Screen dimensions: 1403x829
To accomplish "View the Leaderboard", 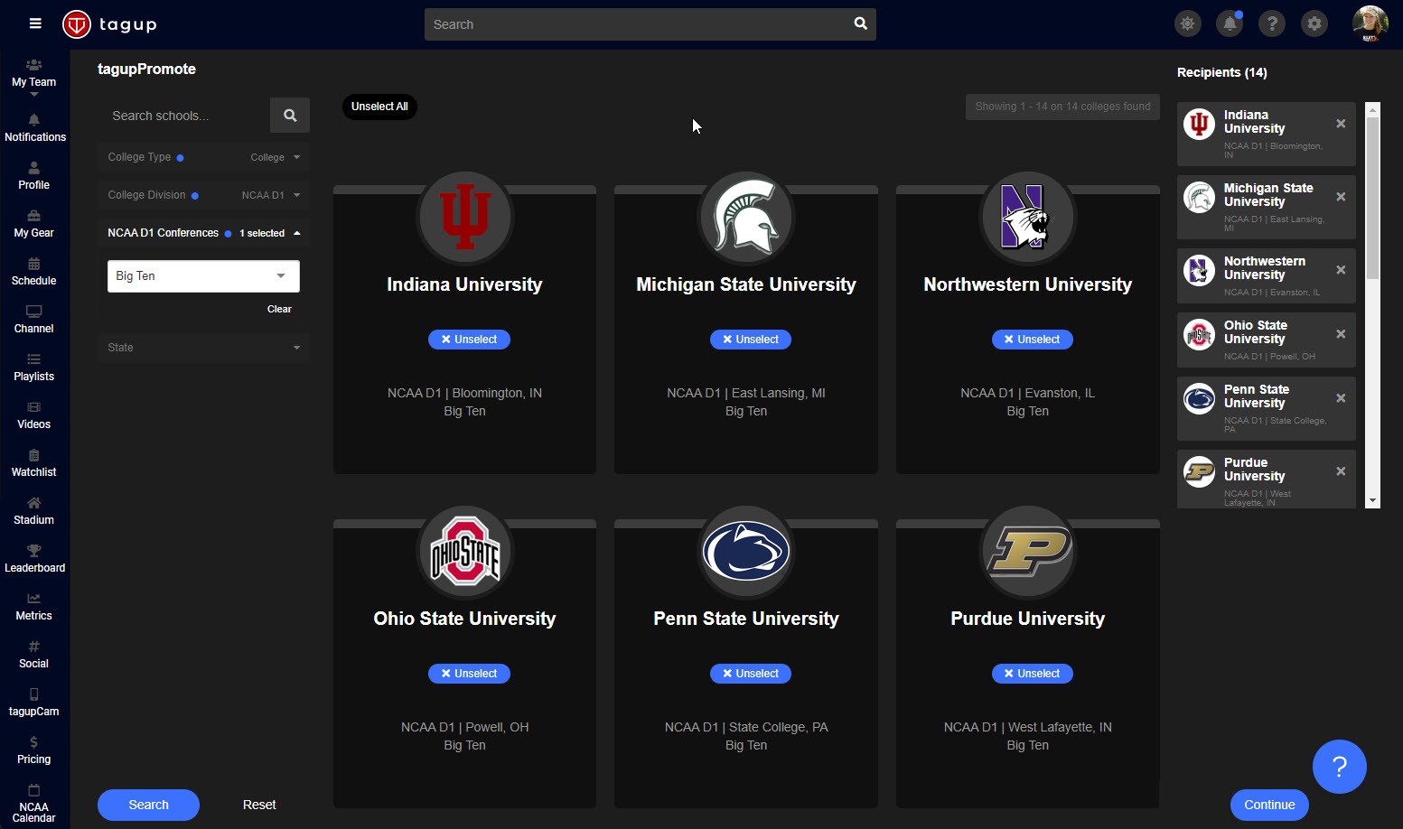I will [x=34, y=560].
